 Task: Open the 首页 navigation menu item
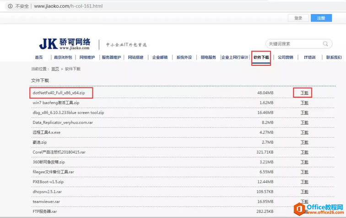tap(39, 57)
